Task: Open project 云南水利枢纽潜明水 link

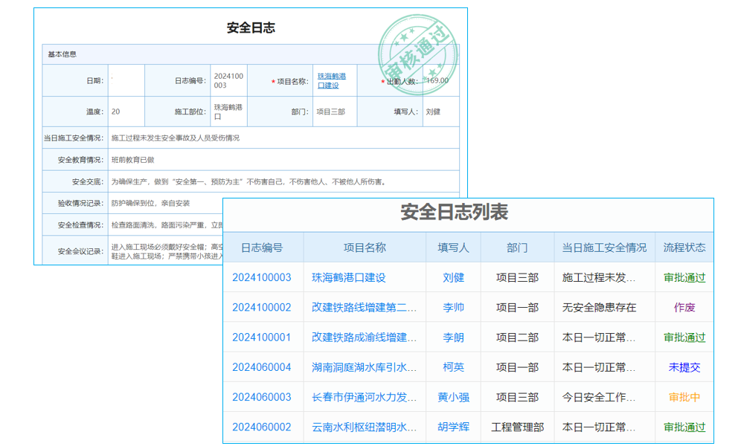Action: tap(364, 427)
